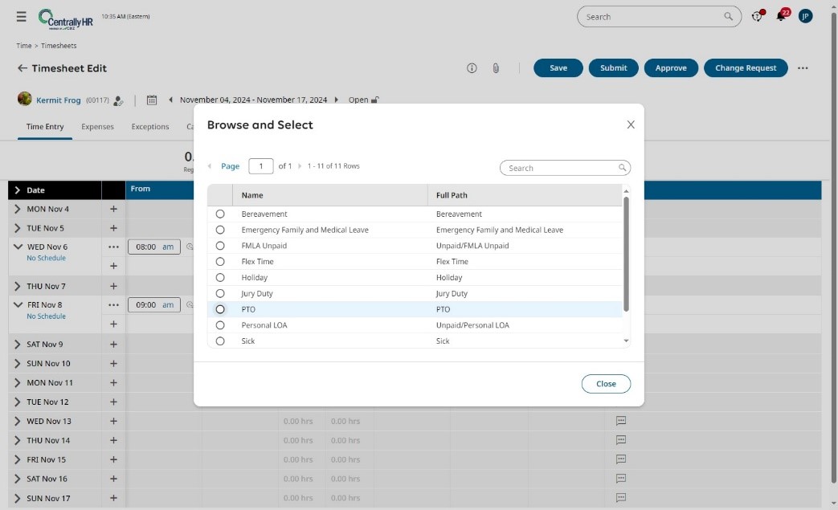This screenshot has height=510, width=838.
Task: Select the Bereavement radio button
Action: [220, 214]
